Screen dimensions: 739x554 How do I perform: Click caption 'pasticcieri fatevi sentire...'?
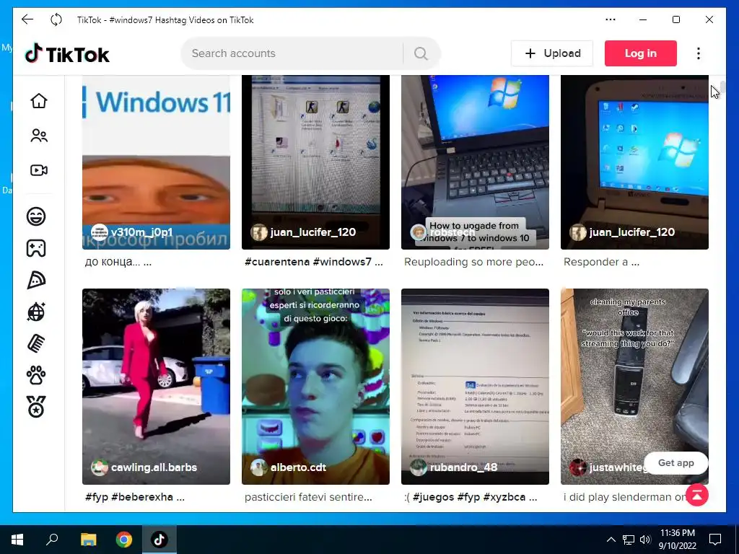[308, 497]
